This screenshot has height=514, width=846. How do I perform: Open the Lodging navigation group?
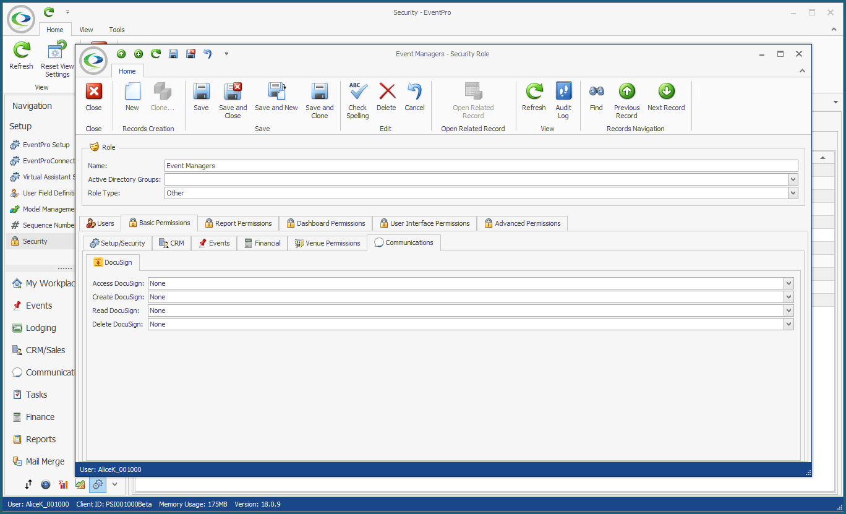(x=40, y=328)
